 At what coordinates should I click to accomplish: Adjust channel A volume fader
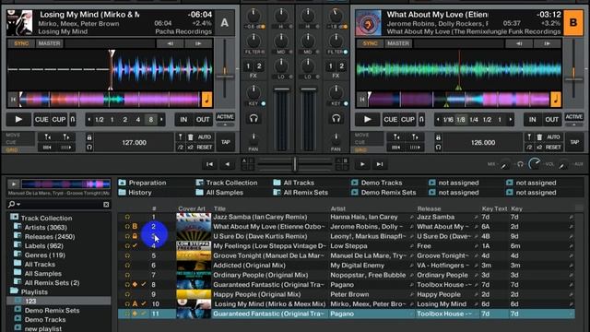click(x=281, y=89)
